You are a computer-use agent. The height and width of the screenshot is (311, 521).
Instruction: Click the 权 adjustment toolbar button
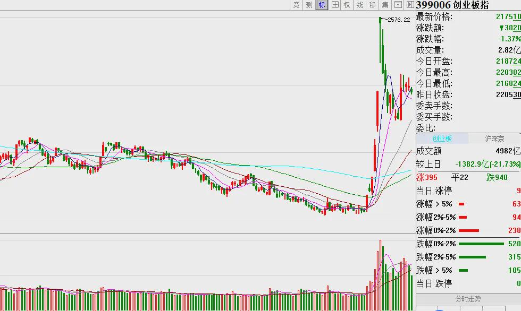pos(347,5)
